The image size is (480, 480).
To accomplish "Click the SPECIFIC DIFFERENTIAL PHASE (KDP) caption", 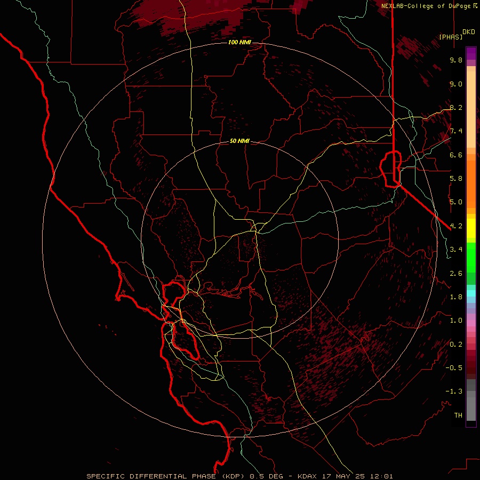I will pyautogui.click(x=165, y=476).
